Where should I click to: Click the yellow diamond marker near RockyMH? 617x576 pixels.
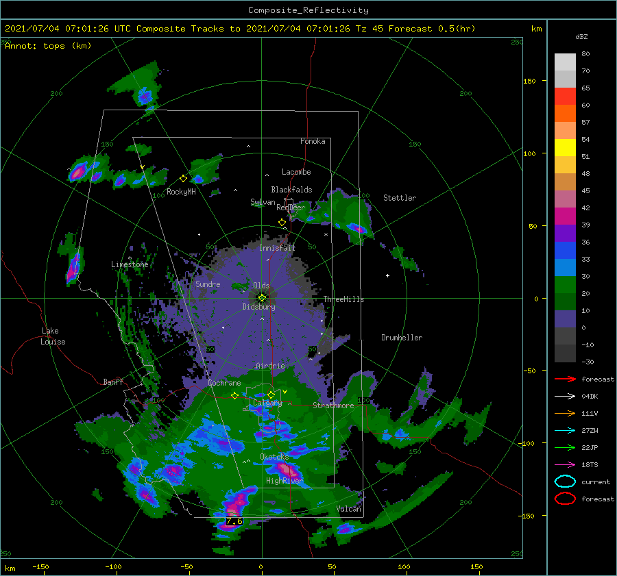183,179
